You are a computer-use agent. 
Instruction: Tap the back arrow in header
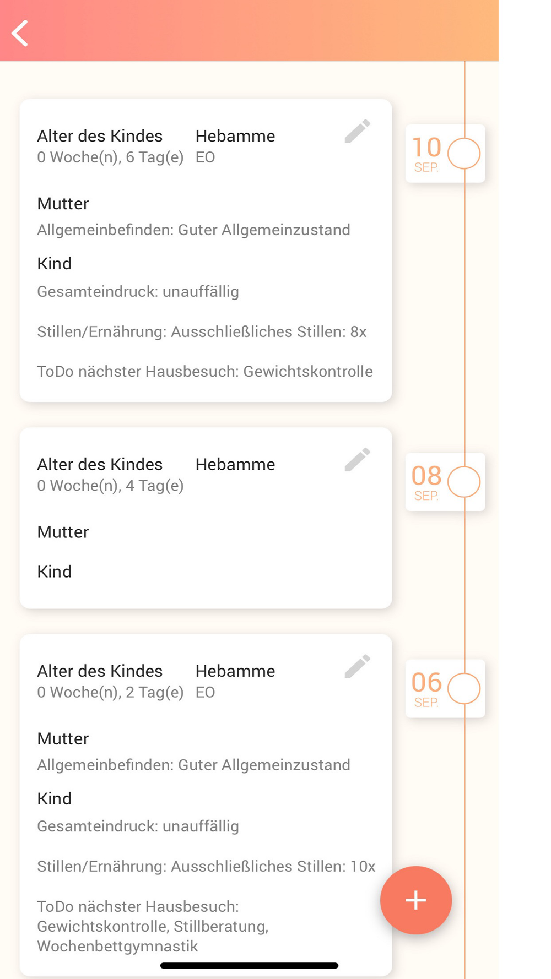pyautogui.click(x=20, y=33)
